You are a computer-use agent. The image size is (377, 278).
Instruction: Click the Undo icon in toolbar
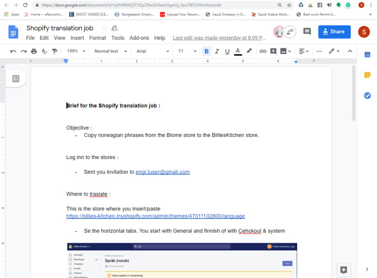(x=13, y=51)
